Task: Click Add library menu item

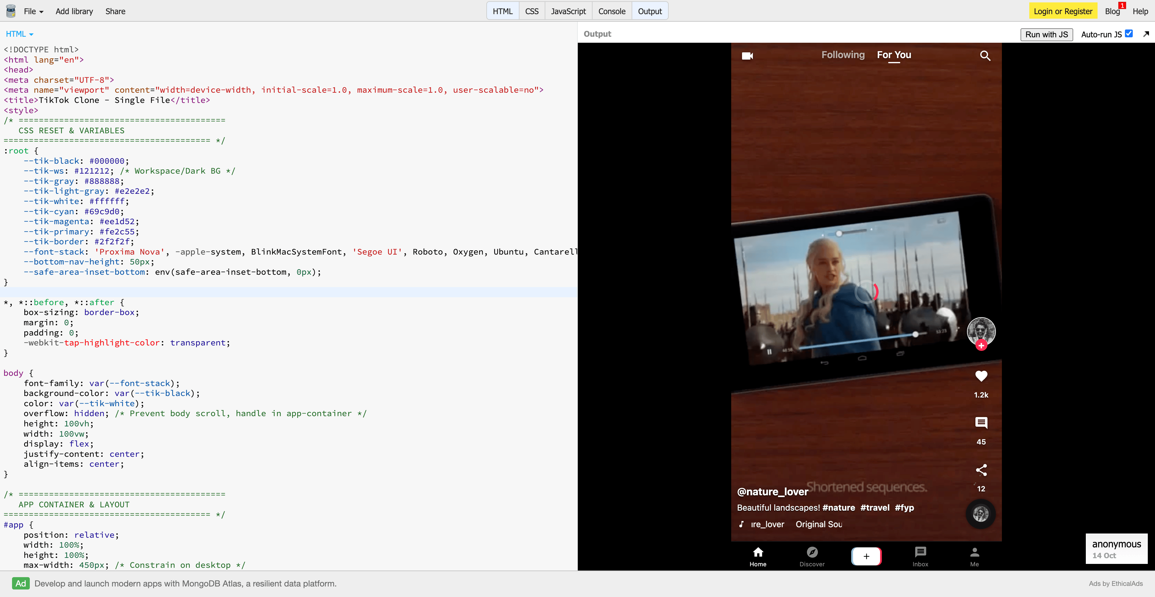Action: point(74,11)
